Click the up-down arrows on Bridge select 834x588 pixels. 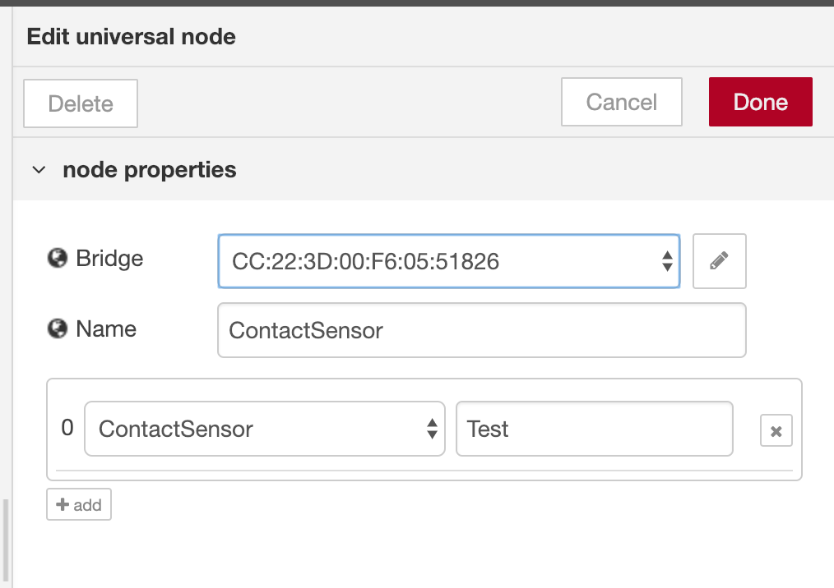tap(667, 261)
